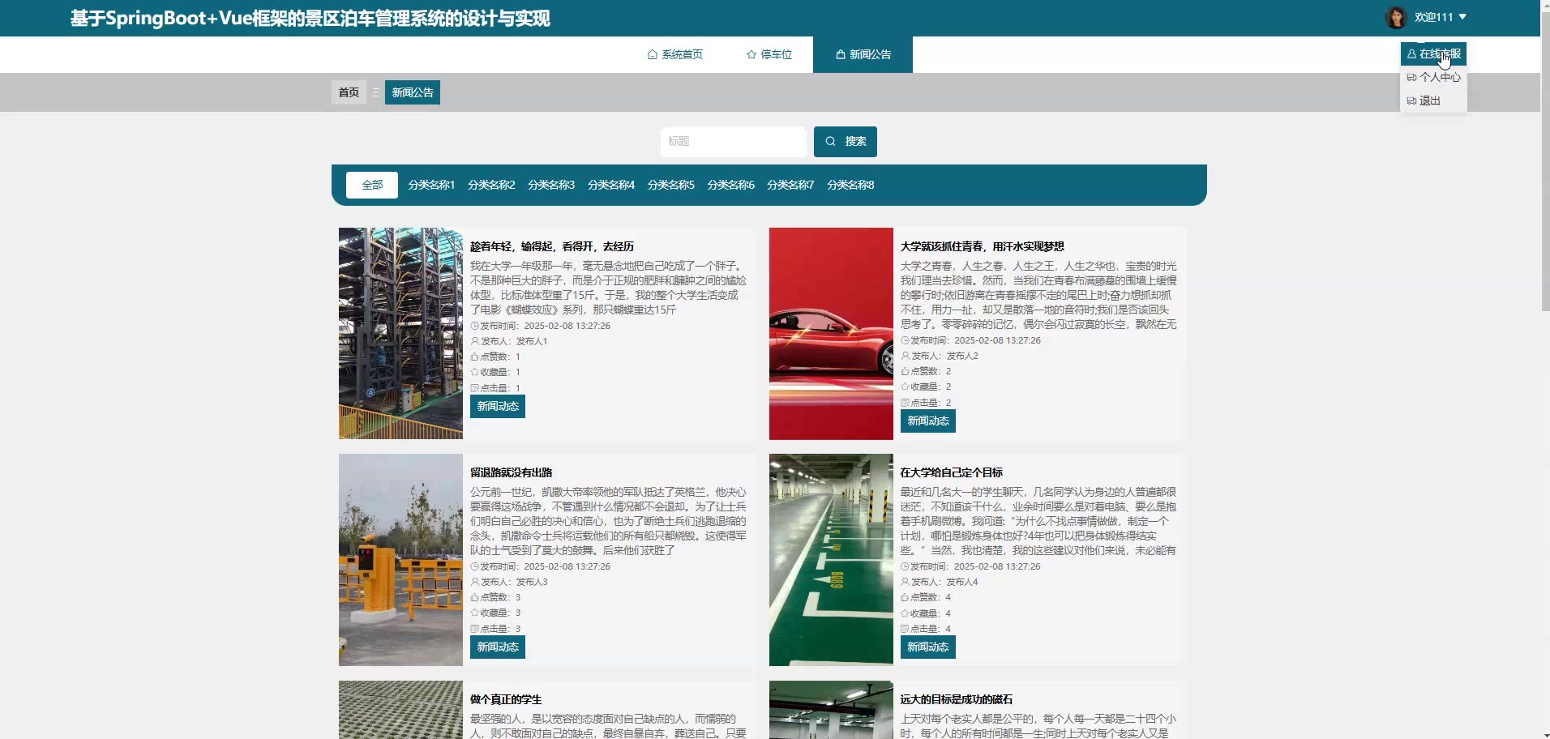Click the clock icon on 发布人3 article
This screenshot has height=739, width=1550.
(475, 567)
